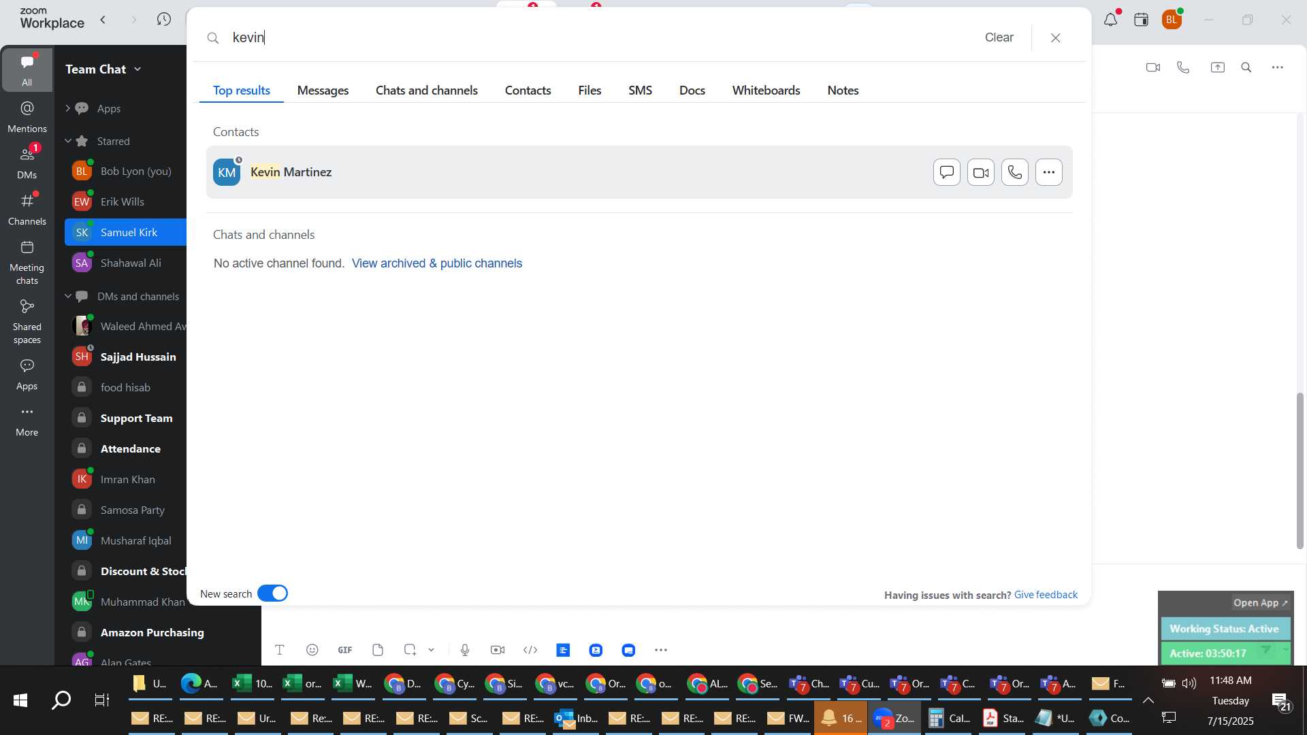
Task: Select the Files tab
Action: [x=590, y=91]
